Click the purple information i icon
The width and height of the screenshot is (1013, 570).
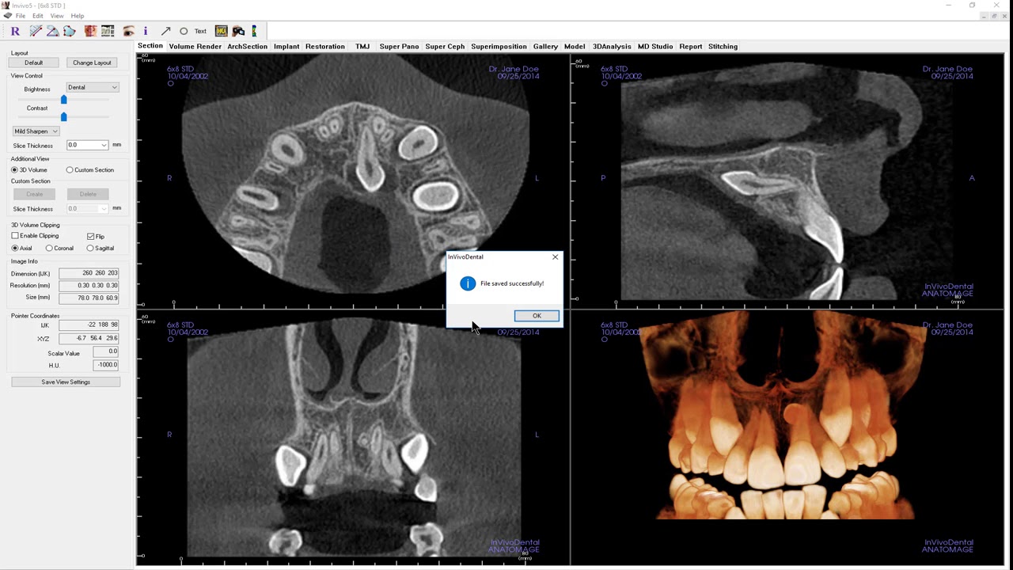tap(146, 31)
